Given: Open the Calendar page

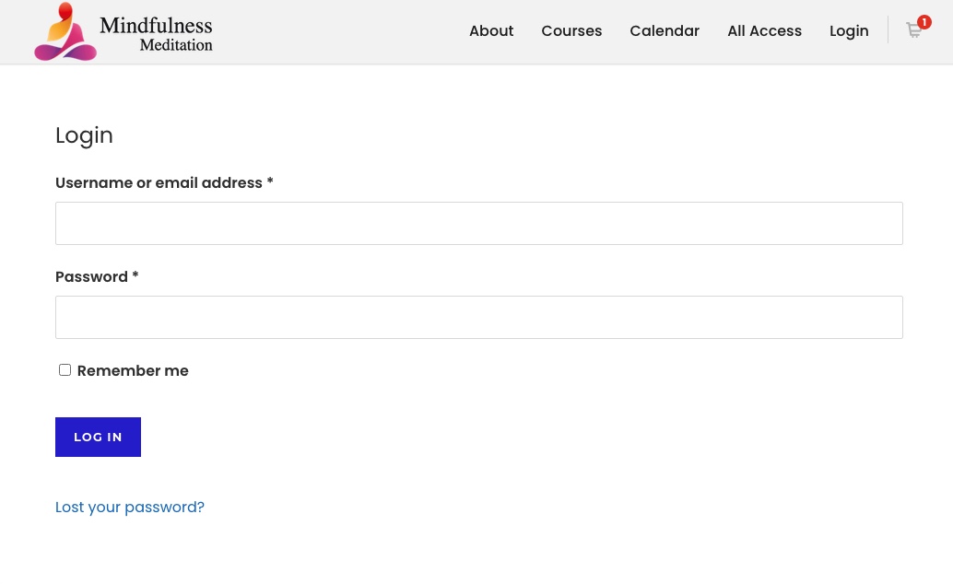Looking at the screenshot, I should [x=665, y=31].
